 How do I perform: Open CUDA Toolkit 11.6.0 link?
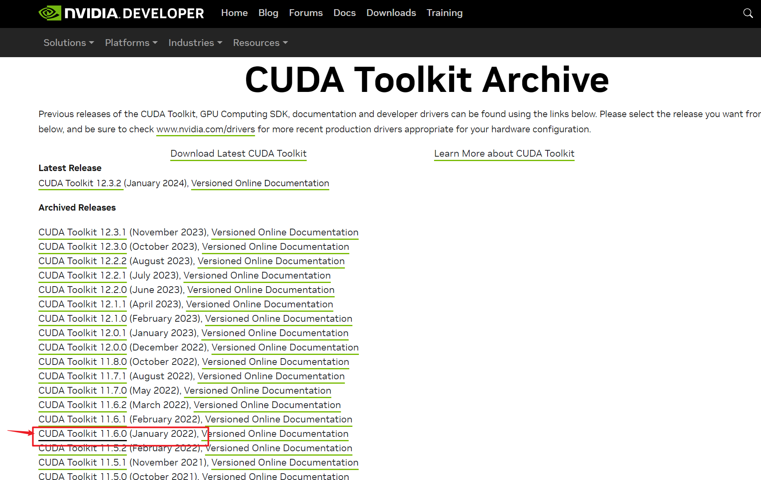[82, 434]
